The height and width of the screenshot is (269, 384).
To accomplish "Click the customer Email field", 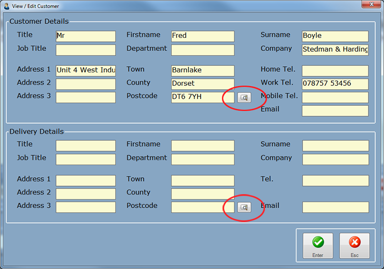I will [335, 110].
